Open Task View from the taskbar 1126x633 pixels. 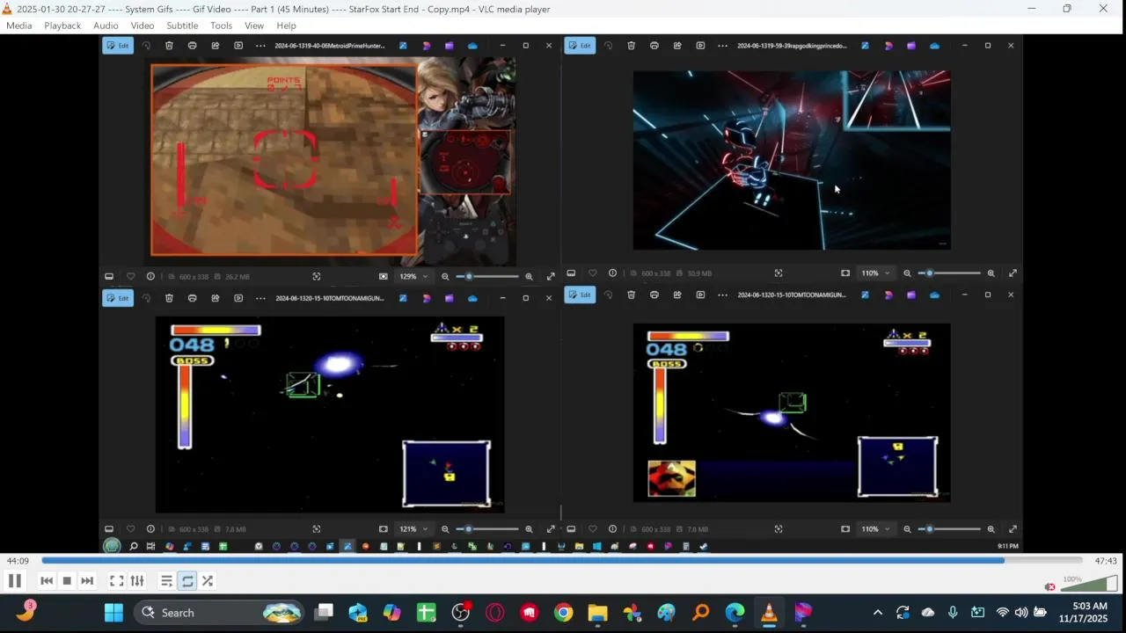(325, 613)
